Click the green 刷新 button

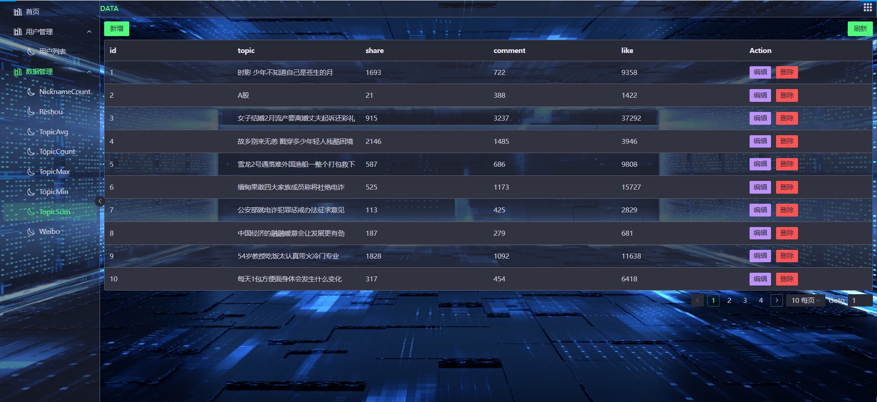[860, 29]
